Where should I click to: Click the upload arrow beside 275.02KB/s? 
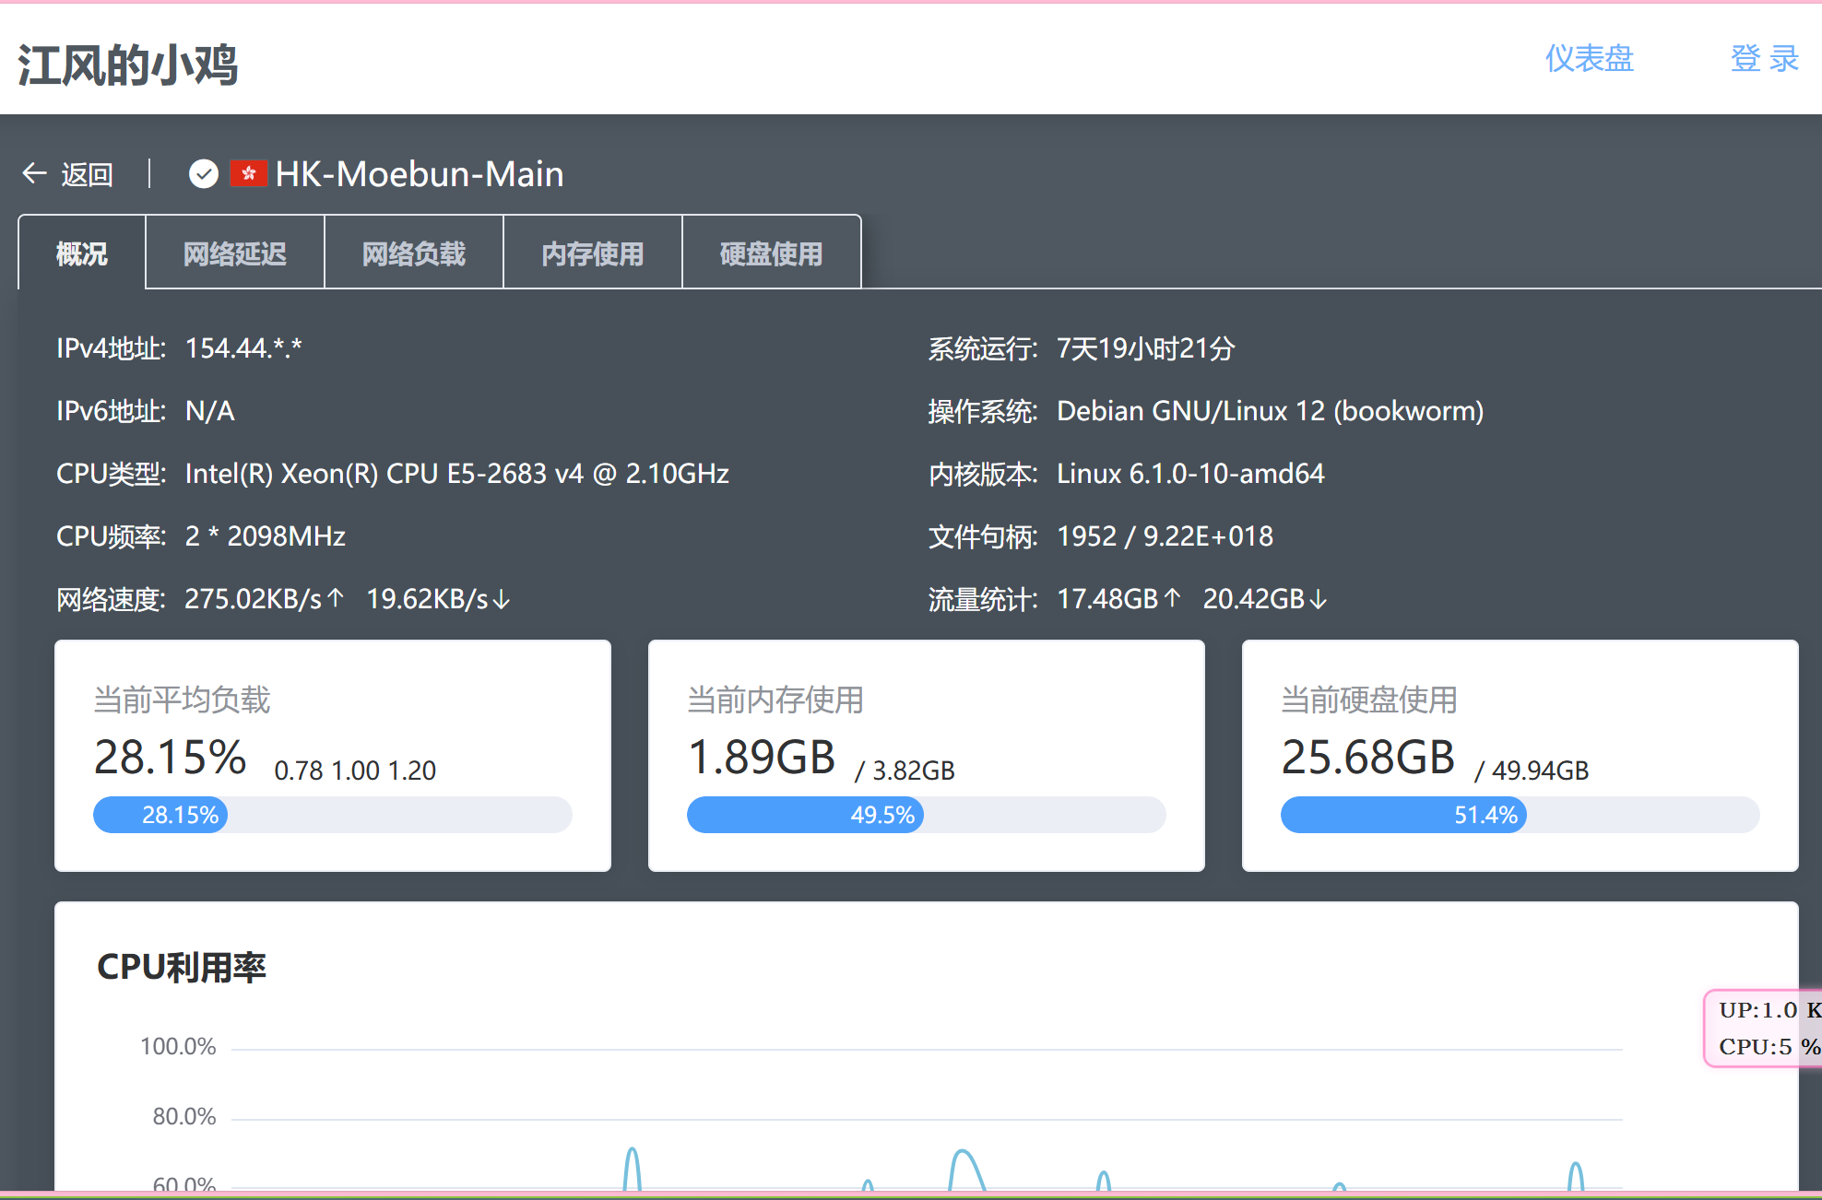(336, 598)
